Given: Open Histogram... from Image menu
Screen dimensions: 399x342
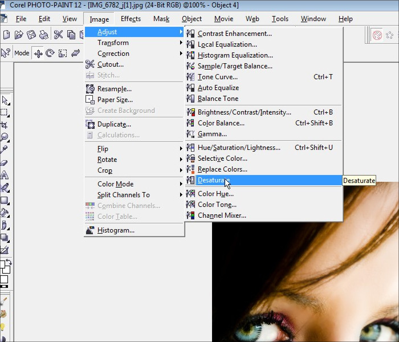Looking at the screenshot, I should [x=116, y=230].
